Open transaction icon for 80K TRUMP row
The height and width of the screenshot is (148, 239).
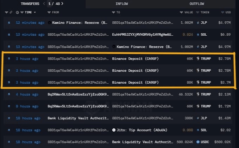click(9, 83)
